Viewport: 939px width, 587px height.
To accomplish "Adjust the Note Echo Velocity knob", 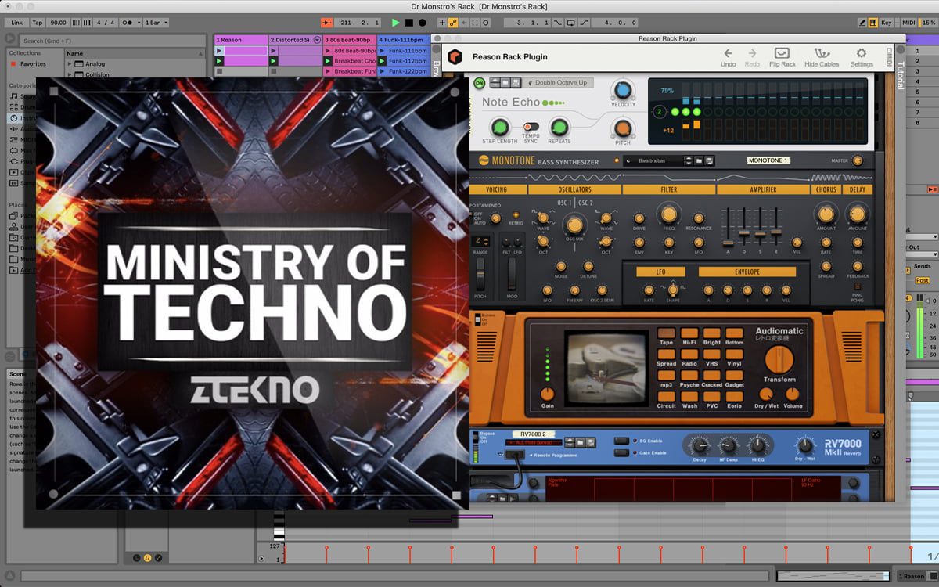I will pyautogui.click(x=623, y=89).
